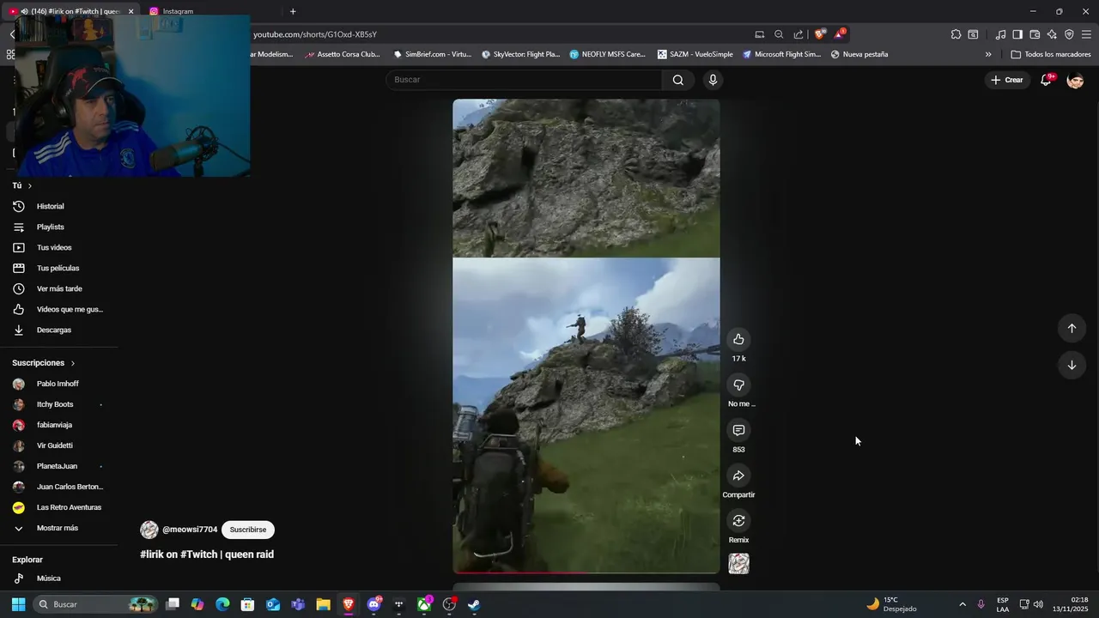Open the Remix option for this short
Image resolution: width=1099 pixels, height=618 pixels.
point(738,521)
